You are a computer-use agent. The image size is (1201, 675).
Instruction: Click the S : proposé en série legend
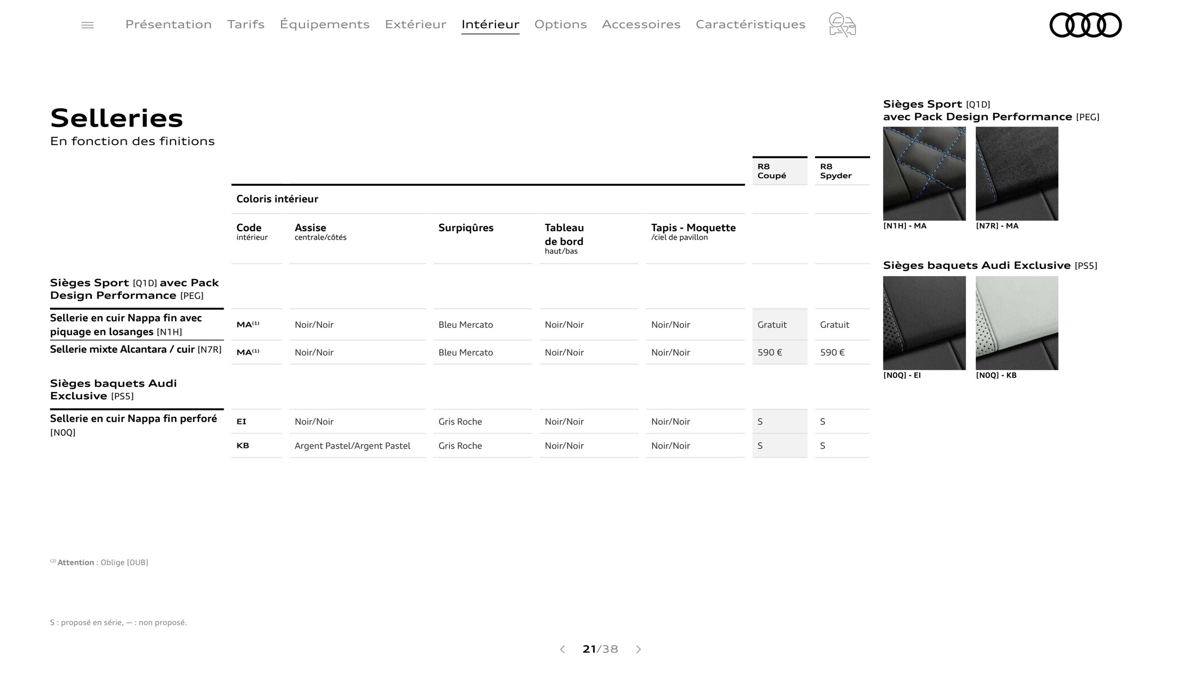click(x=118, y=622)
